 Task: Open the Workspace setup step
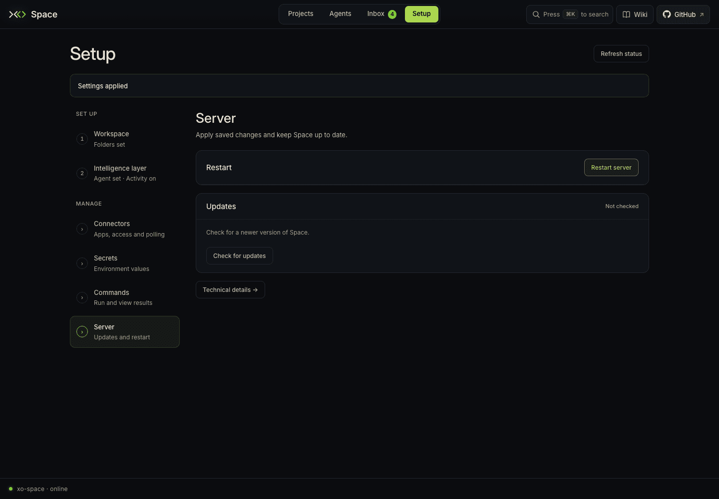click(x=125, y=139)
